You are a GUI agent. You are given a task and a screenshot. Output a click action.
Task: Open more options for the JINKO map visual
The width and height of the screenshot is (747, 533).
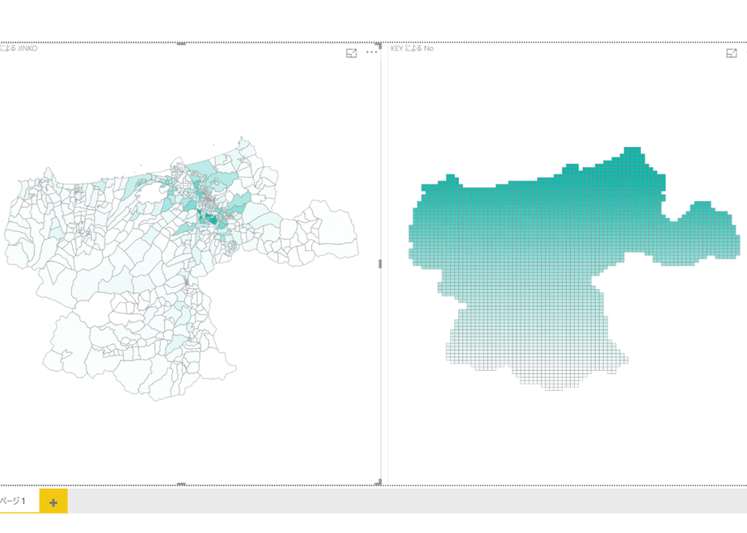pyautogui.click(x=372, y=52)
